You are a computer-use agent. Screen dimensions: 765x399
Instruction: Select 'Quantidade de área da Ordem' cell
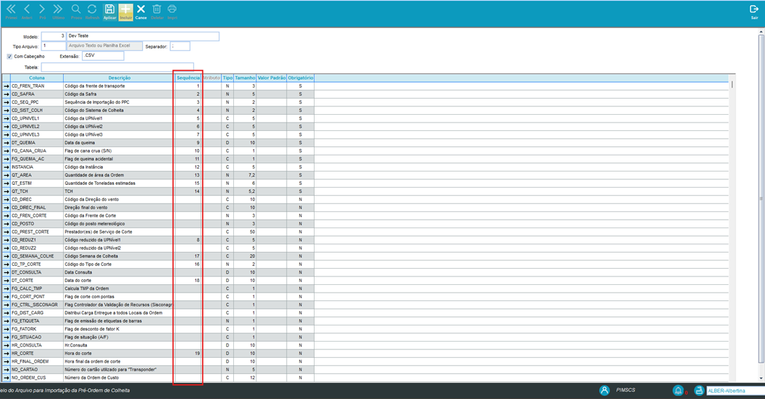pyautogui.click(x=119, y=175)
